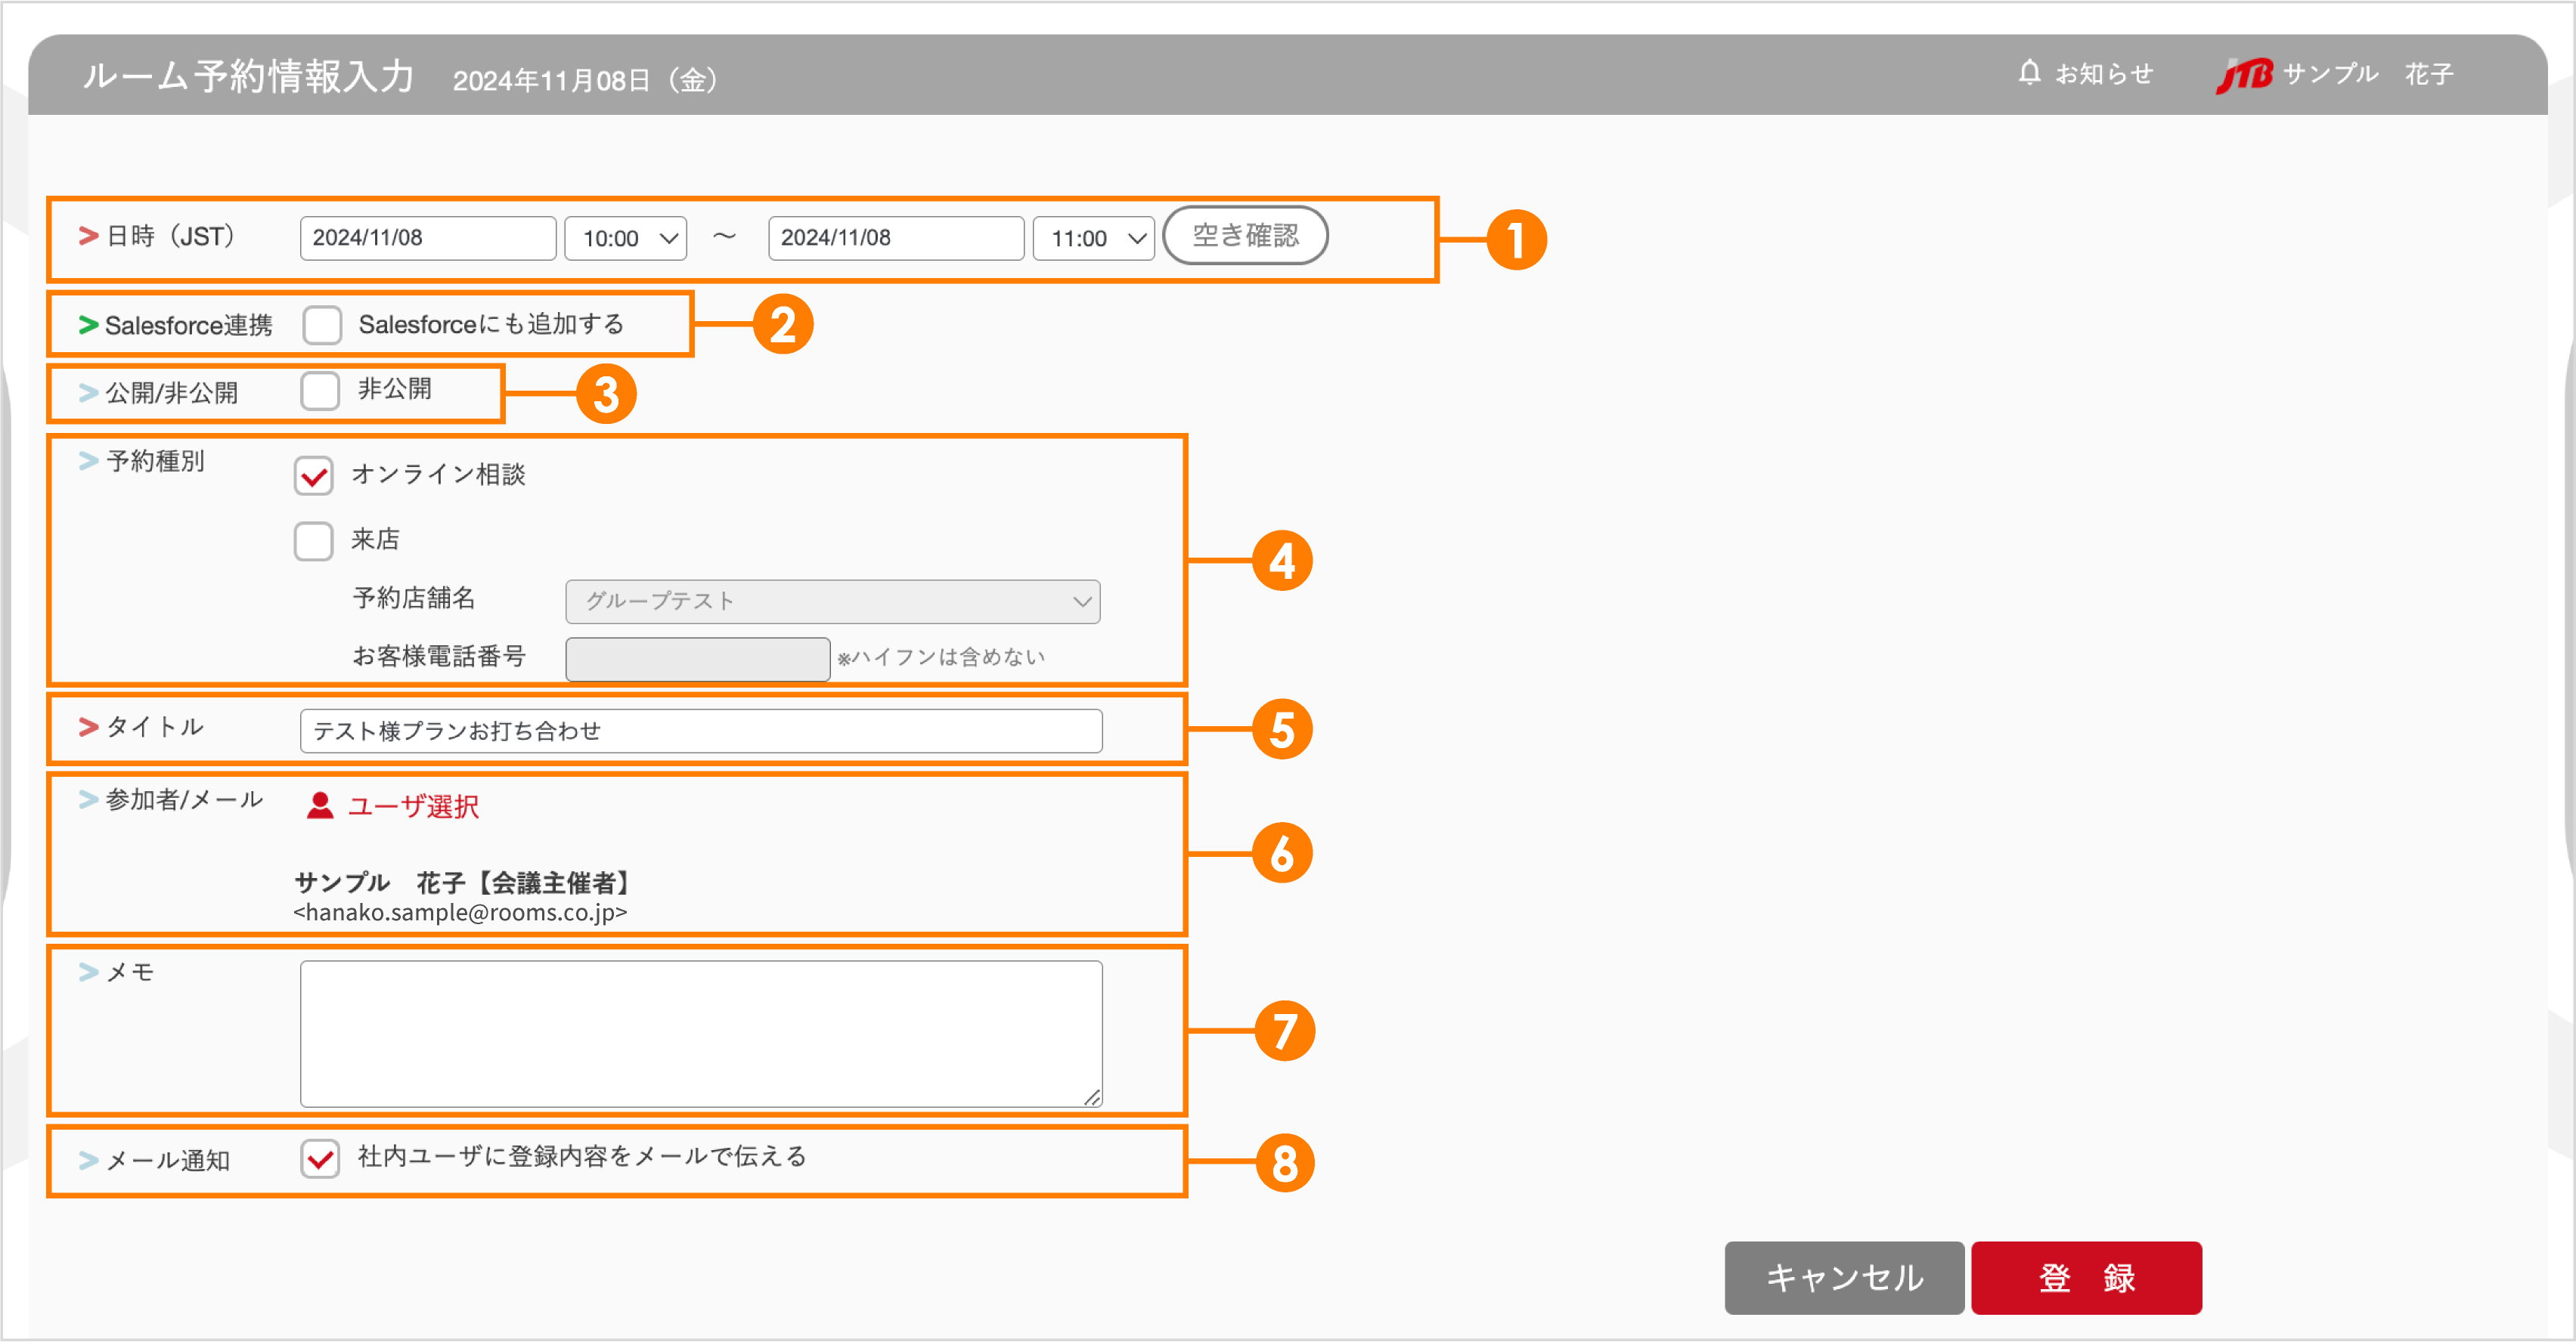
Task: Enable the 非公開 checkbox
Action: coord(320,391)
